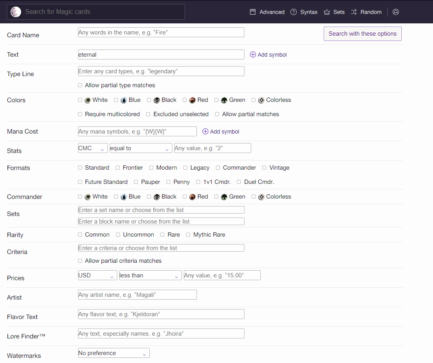
Task: Open the Watermarks 'No preference' dropdown
Action: click(114, 353)
